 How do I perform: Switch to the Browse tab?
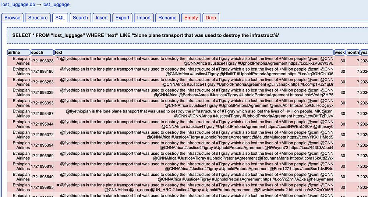tap(13, 18)
